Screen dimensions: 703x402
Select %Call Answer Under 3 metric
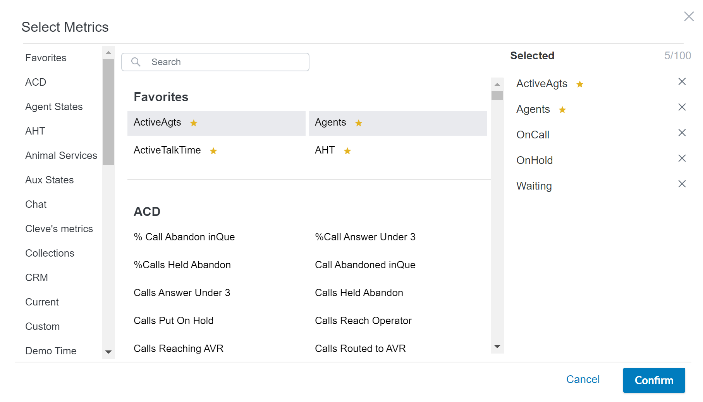click(365, 237)
